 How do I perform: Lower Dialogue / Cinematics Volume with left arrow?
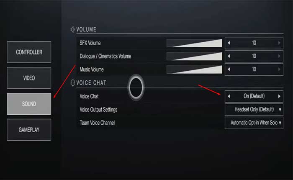pyautogui.click(x=229, y=56)
